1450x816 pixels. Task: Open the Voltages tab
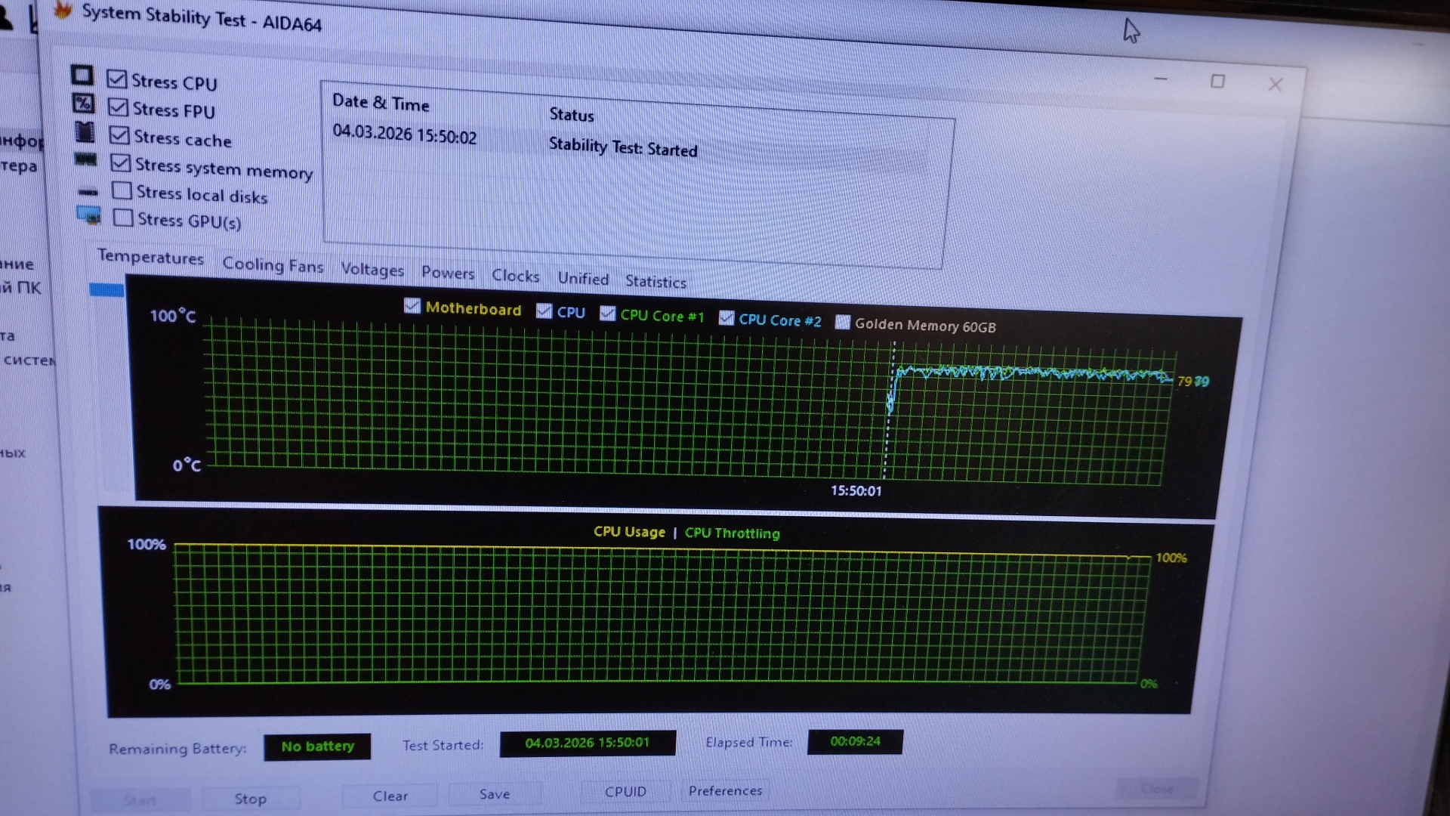coord(372,270)
